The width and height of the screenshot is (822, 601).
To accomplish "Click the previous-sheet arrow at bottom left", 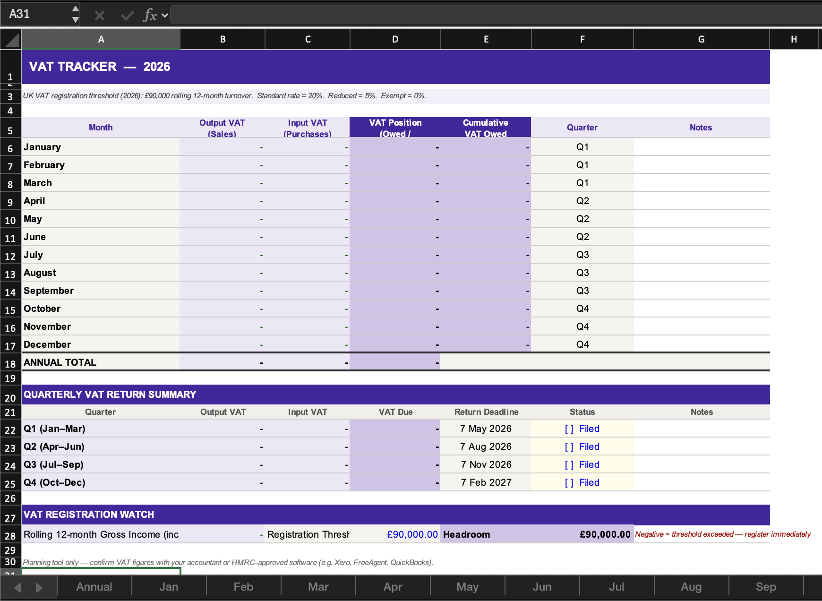I will [x=17, y=587].
